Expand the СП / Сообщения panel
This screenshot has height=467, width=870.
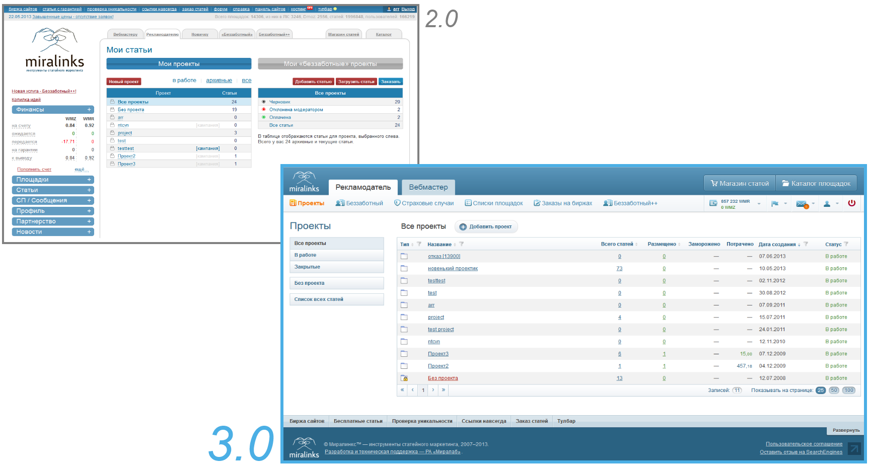pyautogui.click(x=89, y=200)
